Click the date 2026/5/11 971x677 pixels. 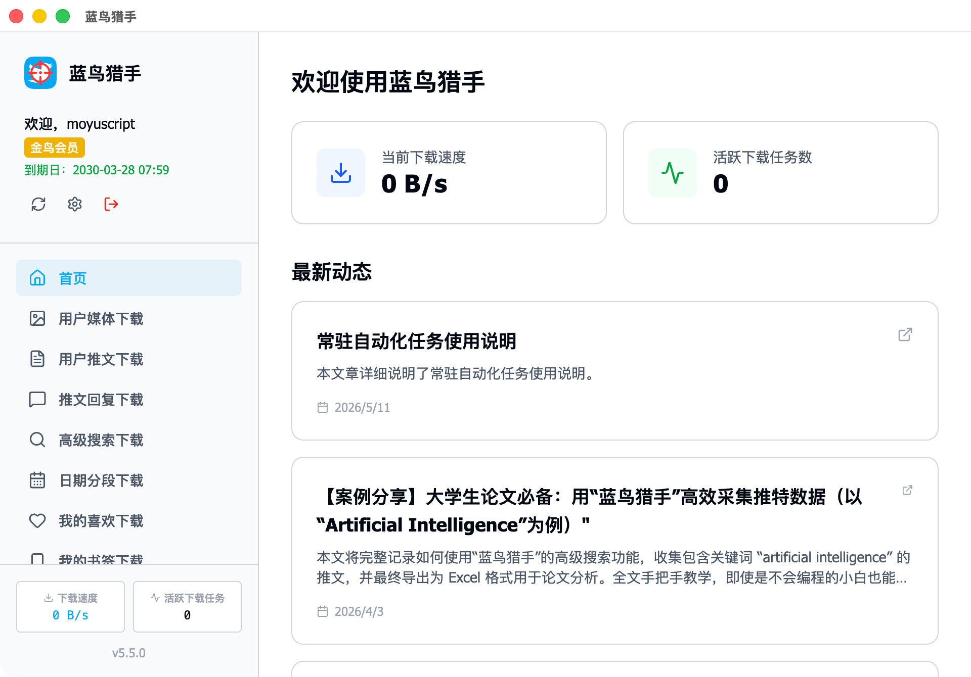[x=362, y=407]
